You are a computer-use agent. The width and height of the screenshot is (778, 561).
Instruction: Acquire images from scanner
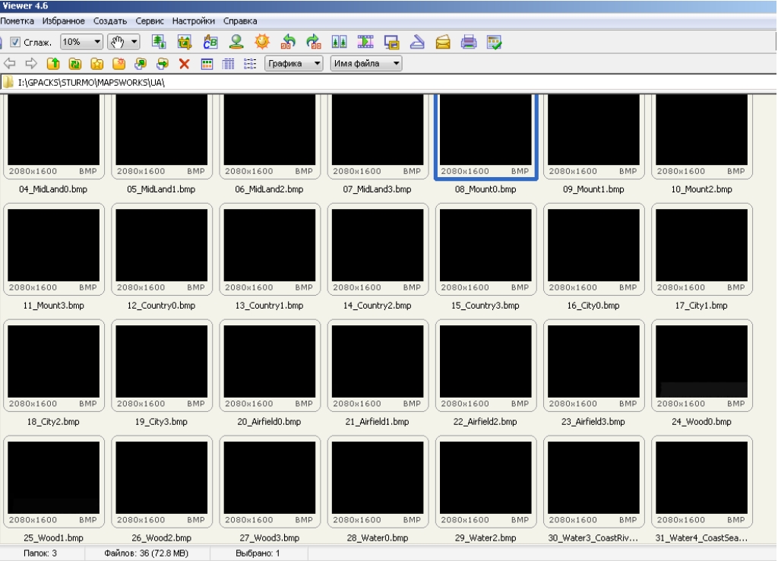point(417,43)
